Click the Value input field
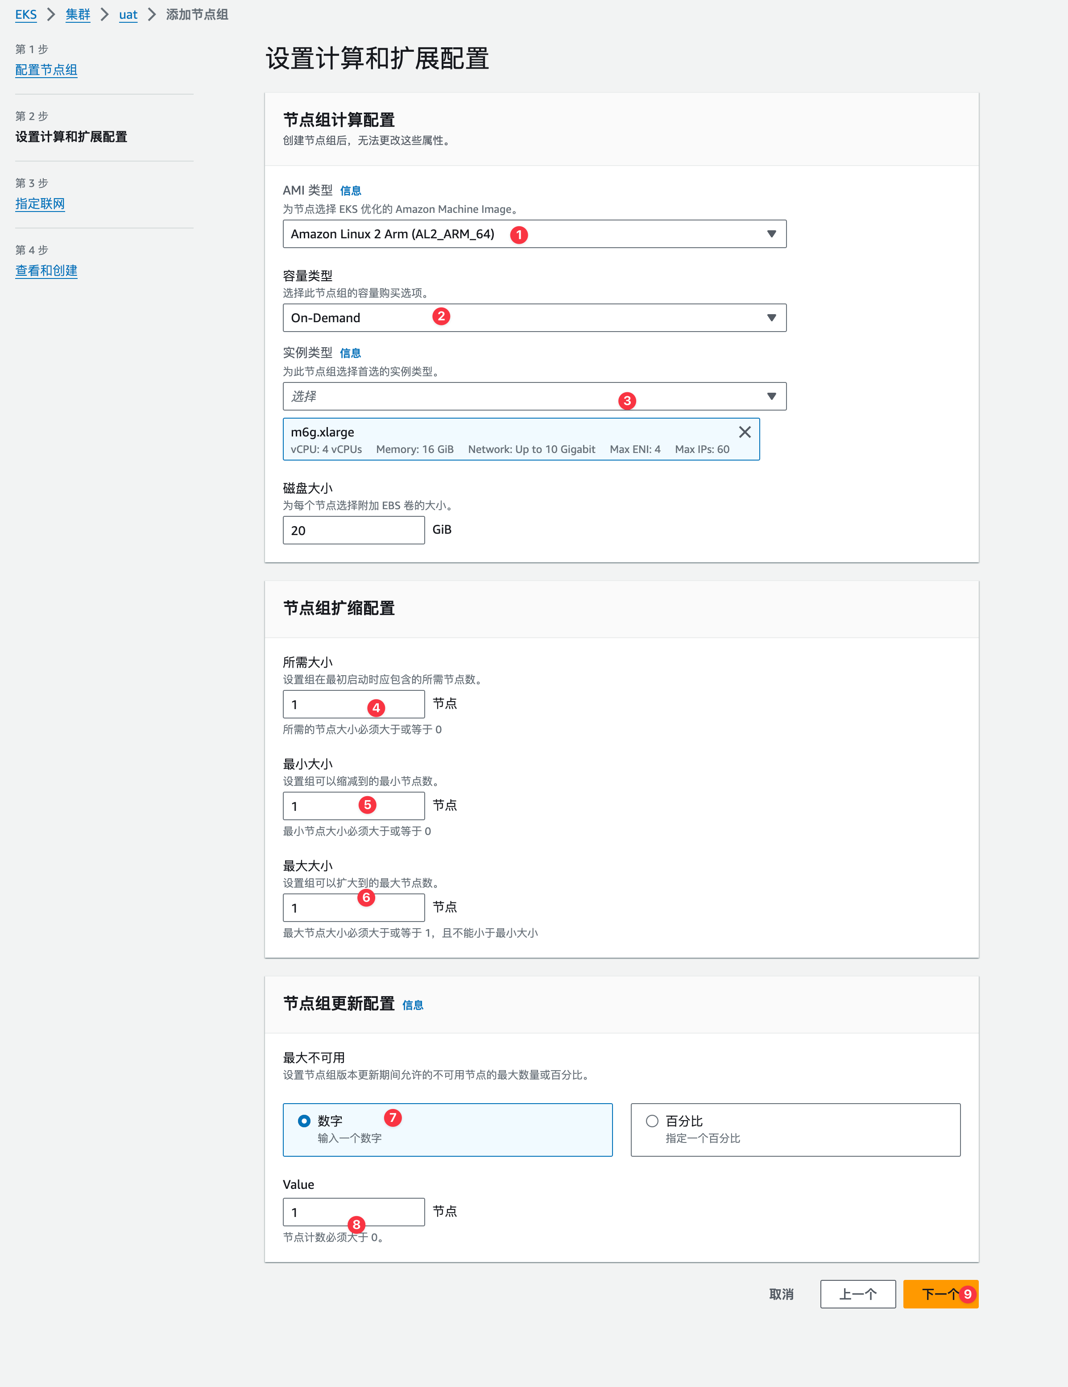This screenshot has height=1387, width=1068. [354, 1213]
